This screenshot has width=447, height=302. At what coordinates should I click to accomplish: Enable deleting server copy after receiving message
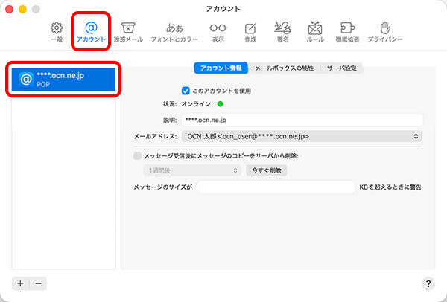tap(137, 156)
